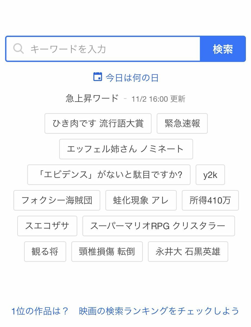The height and width of the screenshot is (327, 251).
Task: Select the フォクシー海賊団 keyword chip
Action: pyautogui.click(x=57, y=200)
